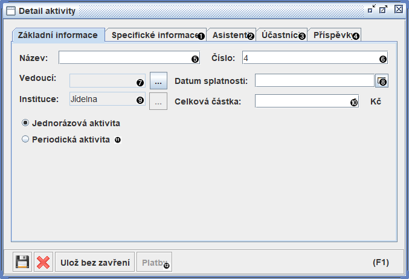Open the Specifické informace tab

156,35
